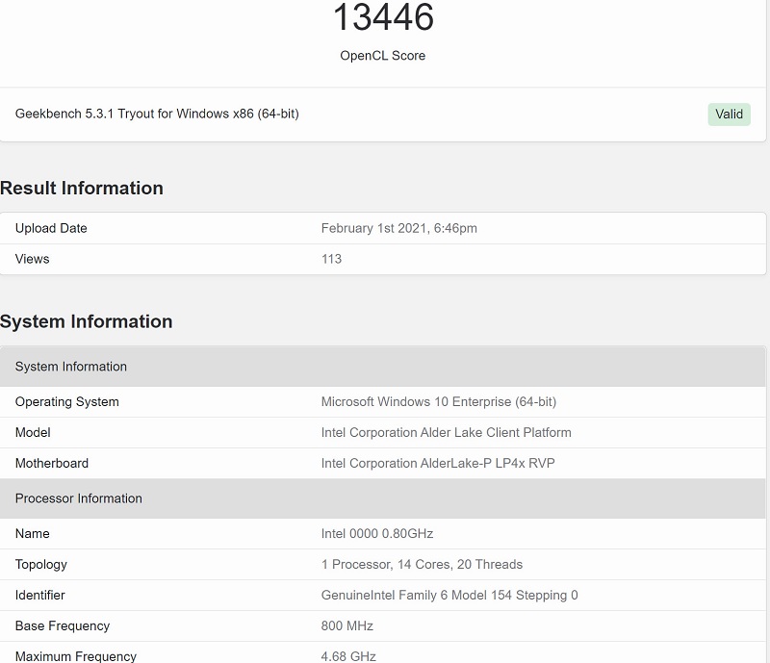Click the Model row label

[x=33, y=433]
